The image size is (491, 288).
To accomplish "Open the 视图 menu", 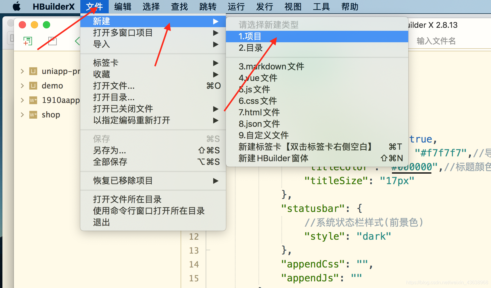I will (x=293, y=7).
